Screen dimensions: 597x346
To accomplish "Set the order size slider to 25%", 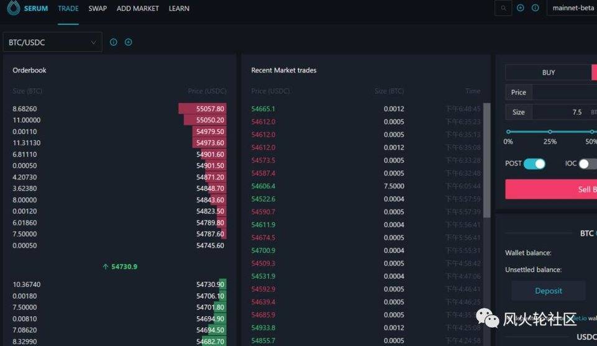I will (550, 132).
